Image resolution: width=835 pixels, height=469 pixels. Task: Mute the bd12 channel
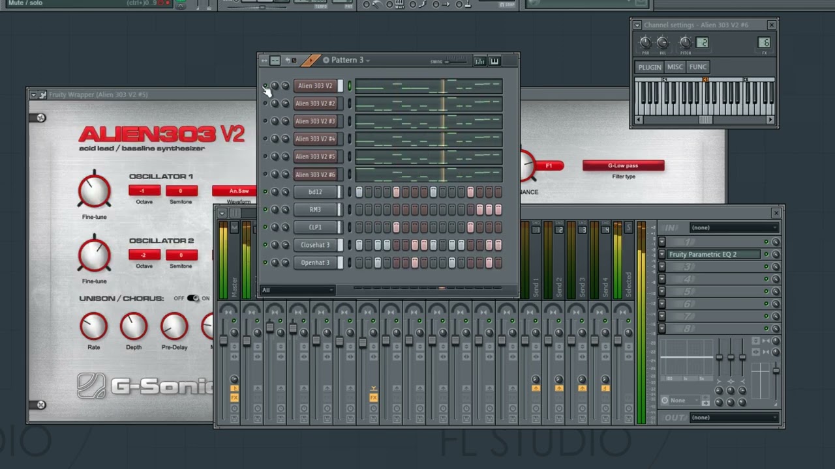(x=265, y=192)
